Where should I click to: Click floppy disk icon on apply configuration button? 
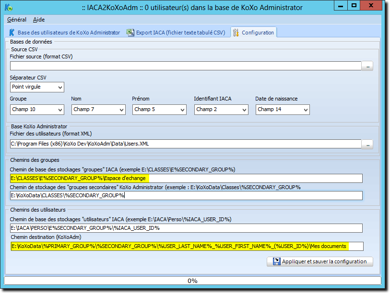point(276,261)
